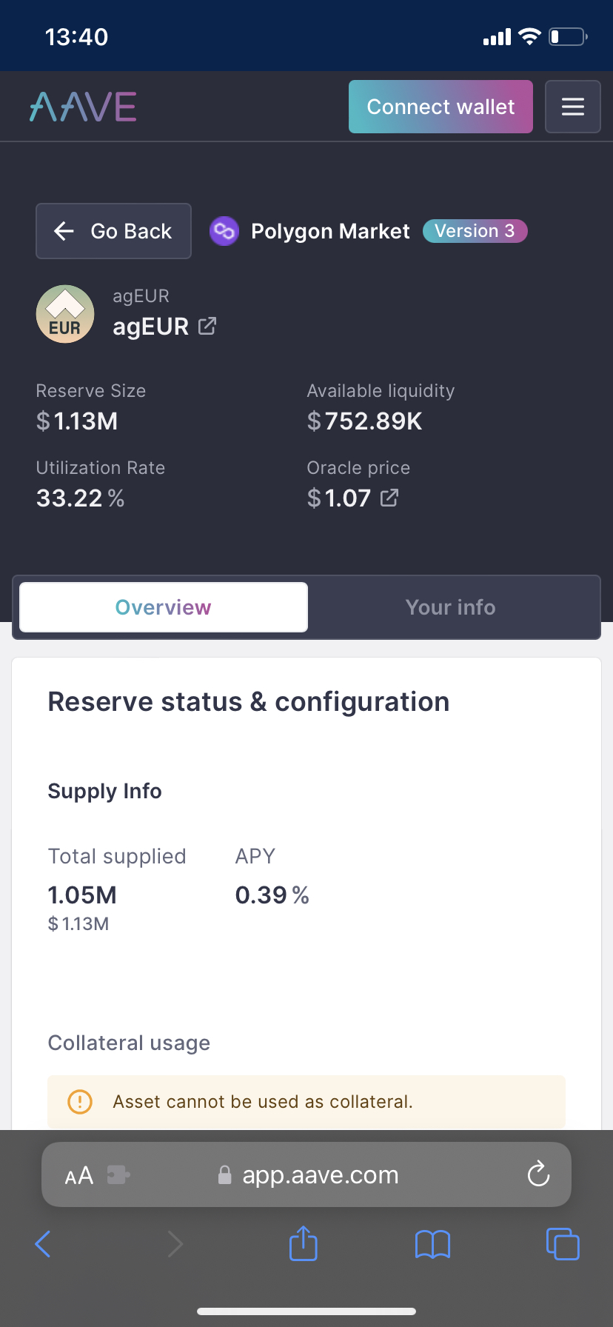Open the Safari share sheet icon

(x=303, y=1244)
